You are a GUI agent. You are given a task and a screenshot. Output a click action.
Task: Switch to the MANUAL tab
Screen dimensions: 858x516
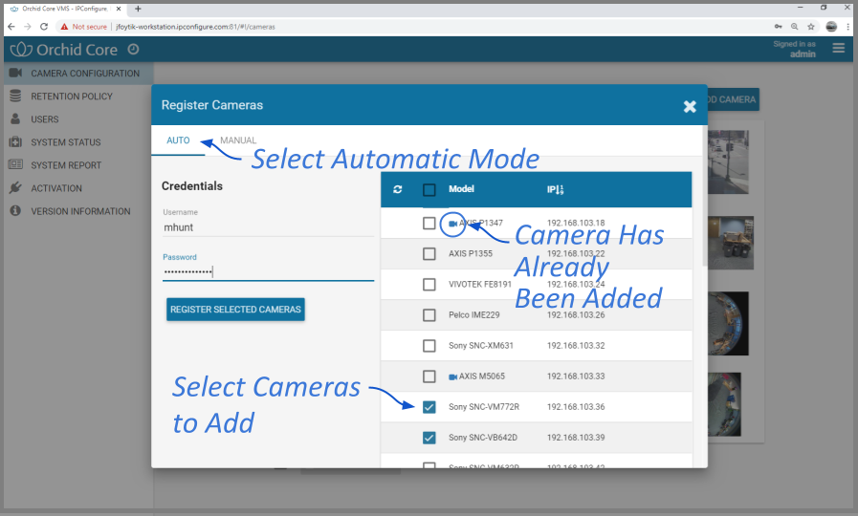[x=238, y=140]
